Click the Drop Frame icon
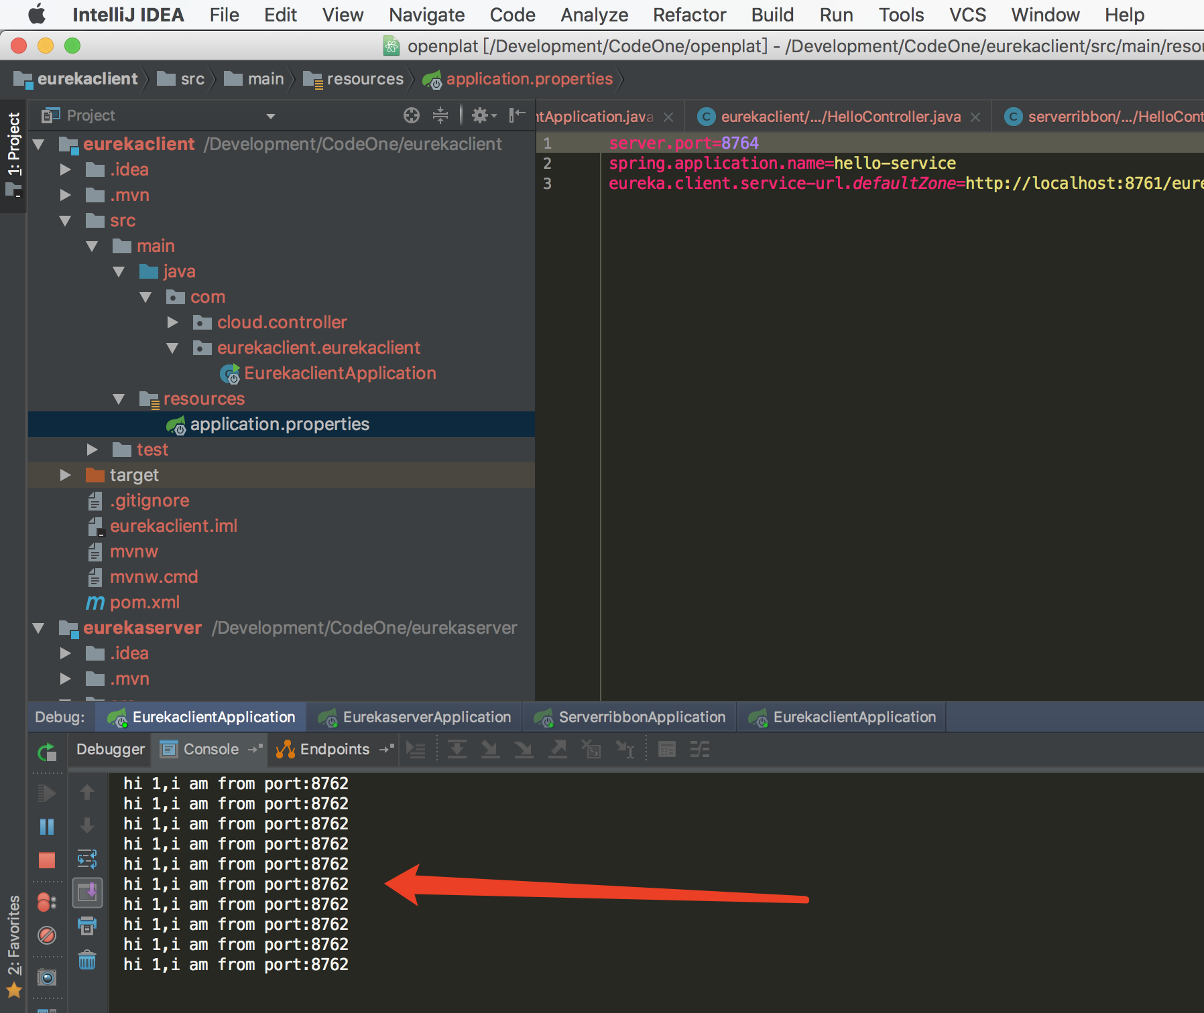This screenshot has height=1013, width=1204. click(591, 750)
